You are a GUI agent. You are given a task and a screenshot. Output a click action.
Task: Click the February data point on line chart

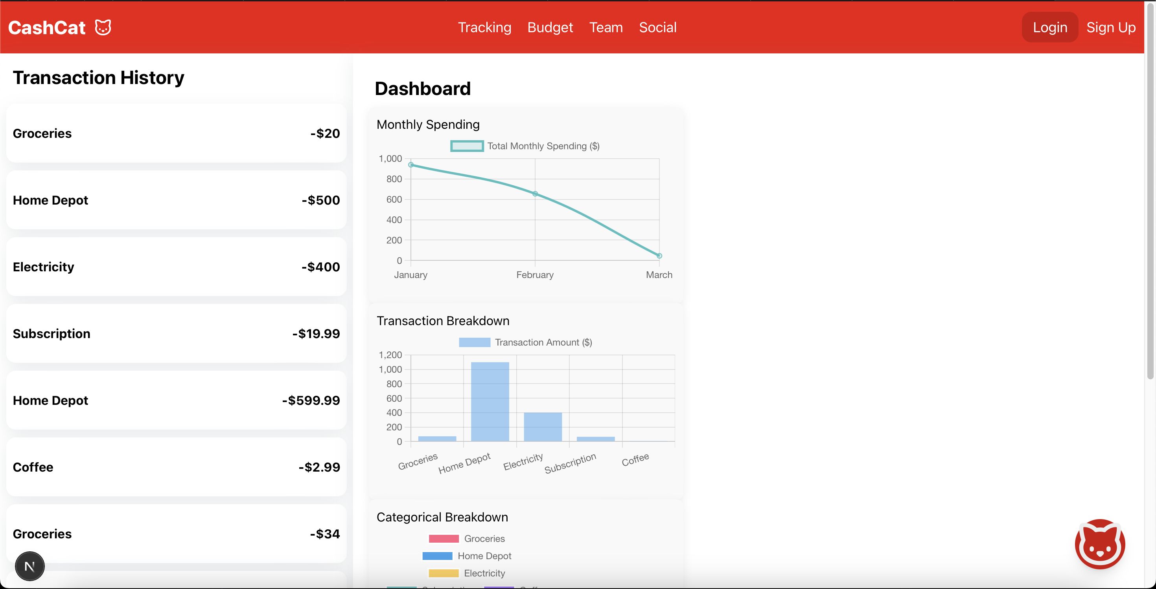pos(535,194)
